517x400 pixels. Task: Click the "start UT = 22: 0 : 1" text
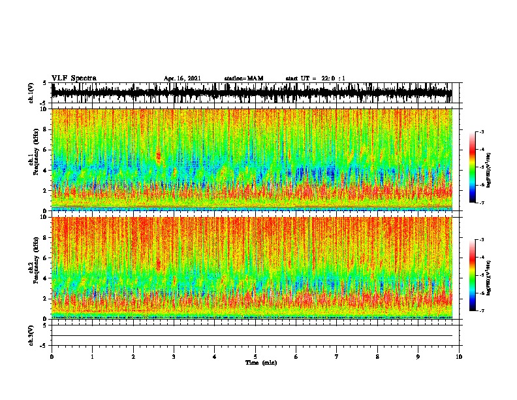point(315,78)
